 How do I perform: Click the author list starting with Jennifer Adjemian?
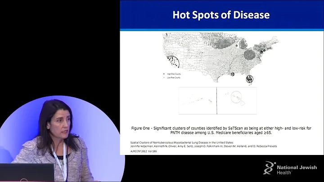[x=203, y=146]
